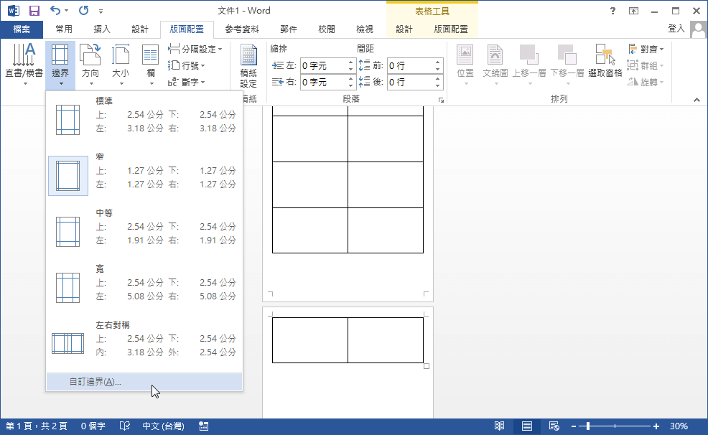Screen dimensions: 708x435
Task: Open the 表格工具 設計 tab
Action: click(403, 29)
